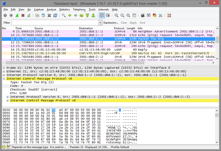This screenshot has height=151, width=221.
Task: Select packet 14 LOOP Reply row
Action: (x=109, y=50)
